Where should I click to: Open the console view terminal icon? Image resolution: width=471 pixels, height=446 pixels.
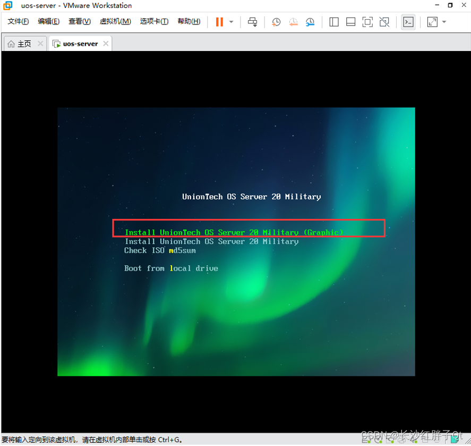click(x=408, y=22)
